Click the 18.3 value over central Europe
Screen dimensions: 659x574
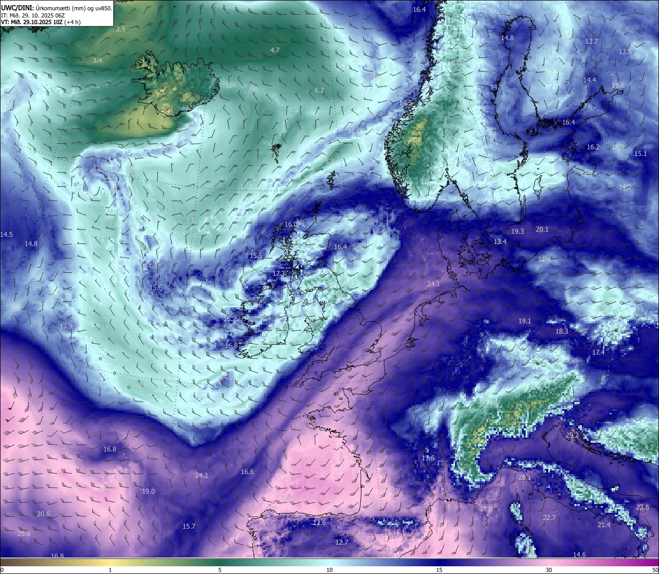click(x=562, y=332)
